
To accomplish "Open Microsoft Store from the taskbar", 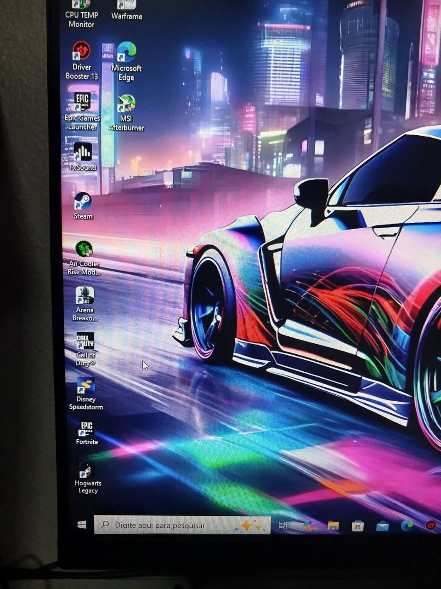I will tap(358, 525).
